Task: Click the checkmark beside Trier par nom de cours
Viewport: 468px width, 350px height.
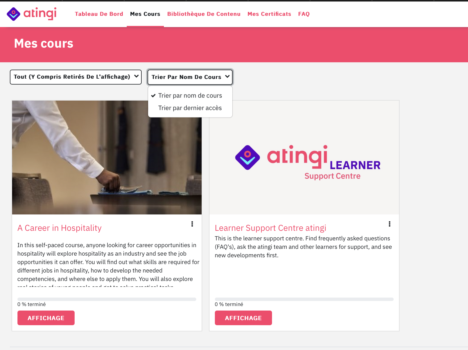Action: click(x=153, y=96)
